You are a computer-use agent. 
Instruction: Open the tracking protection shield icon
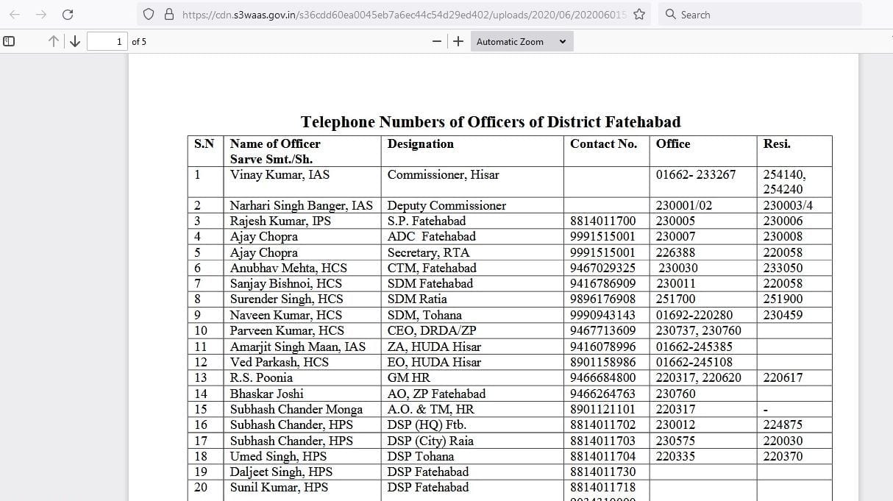(149, 14)
